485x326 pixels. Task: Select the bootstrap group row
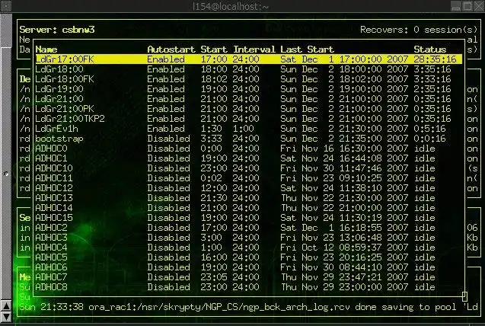(249, 139)
